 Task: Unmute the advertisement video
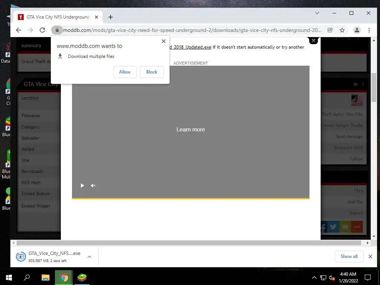pyautogui.click(x=93, y=186)
